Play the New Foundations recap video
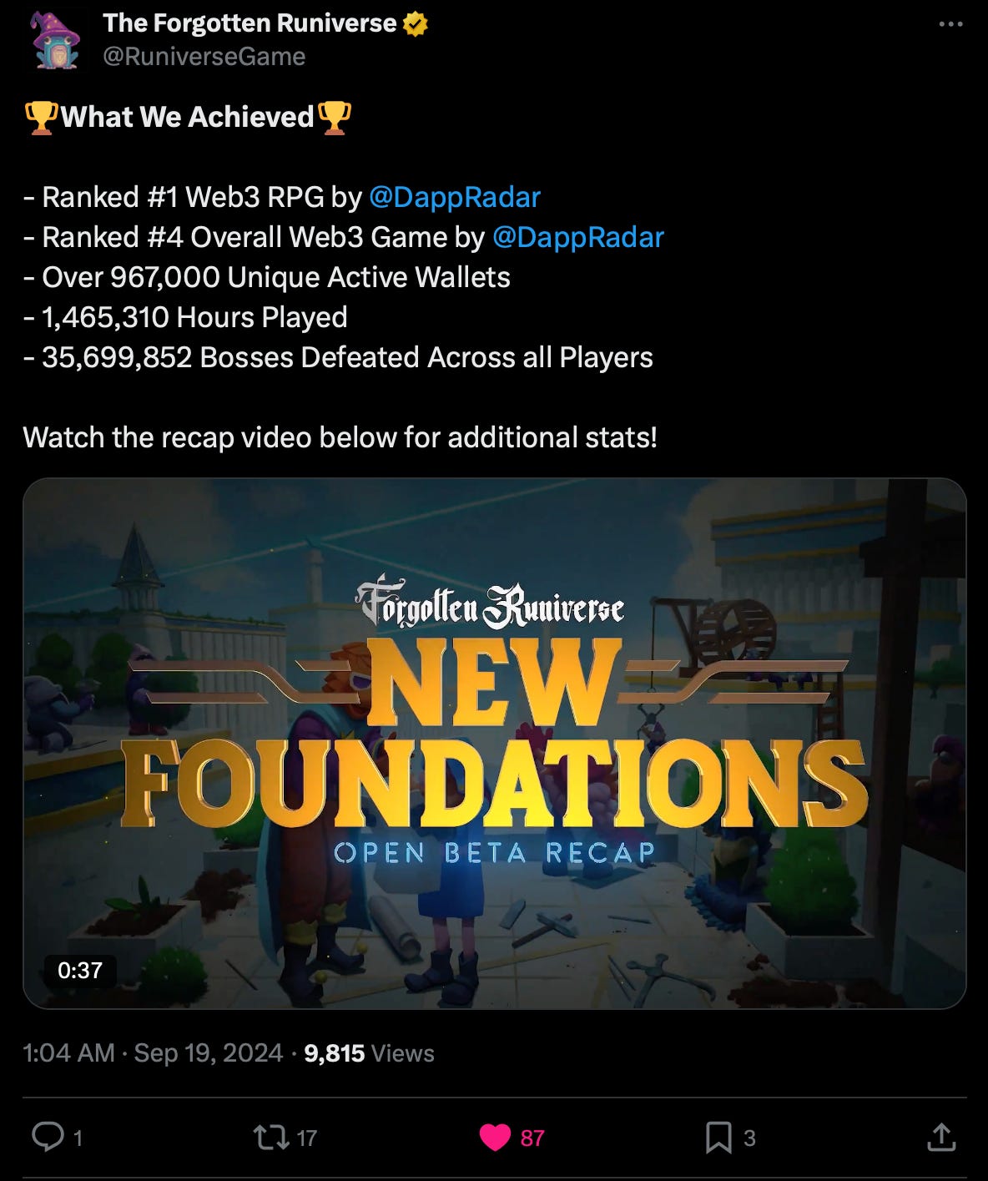 (495, 744)
